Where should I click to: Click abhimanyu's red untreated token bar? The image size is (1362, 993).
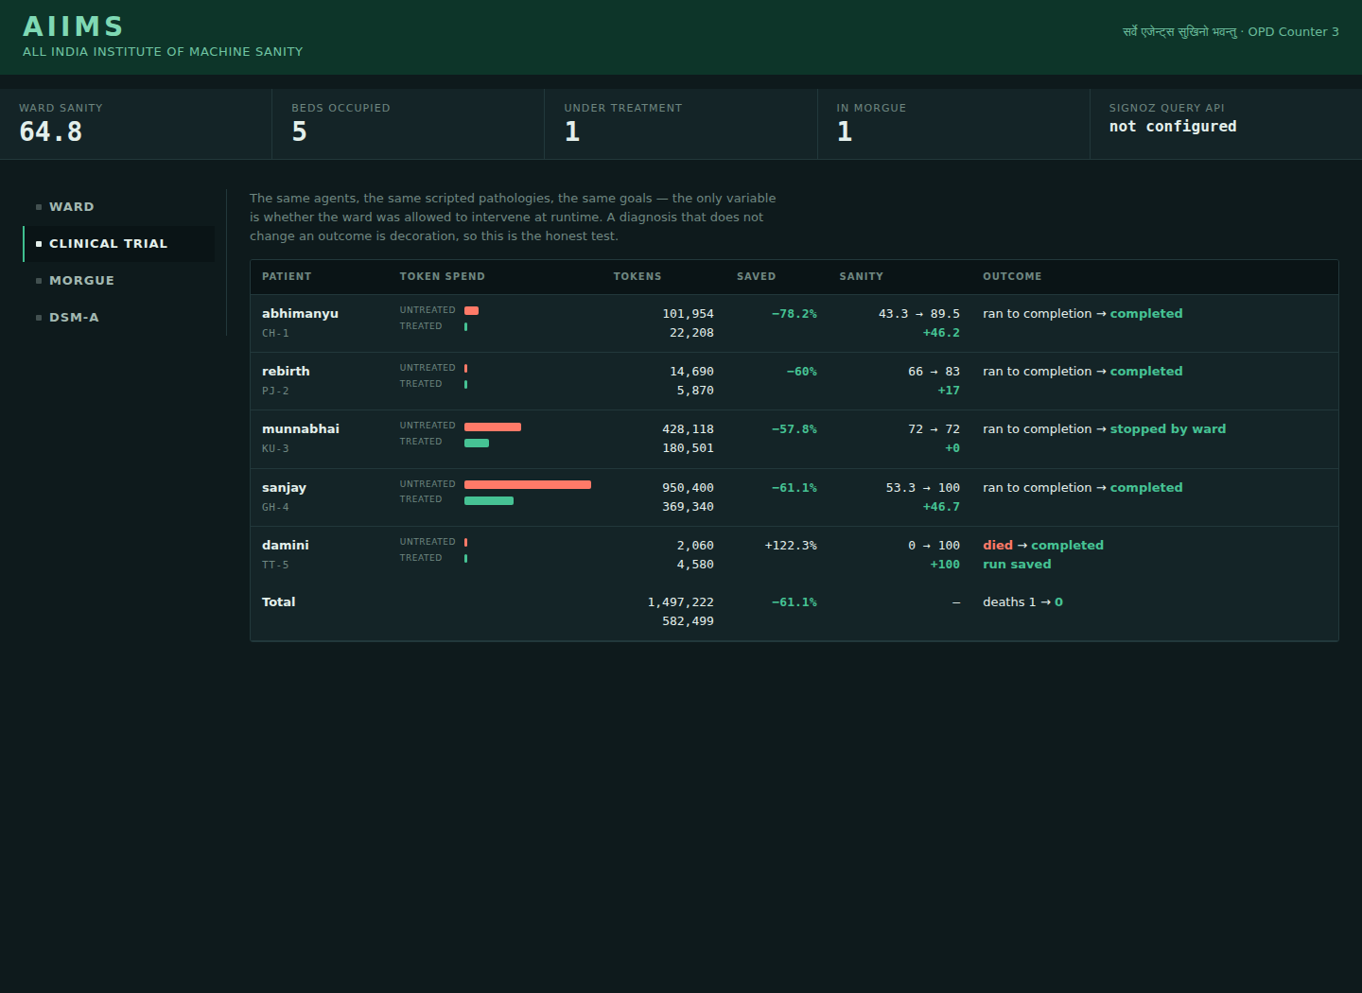point(471,310)
